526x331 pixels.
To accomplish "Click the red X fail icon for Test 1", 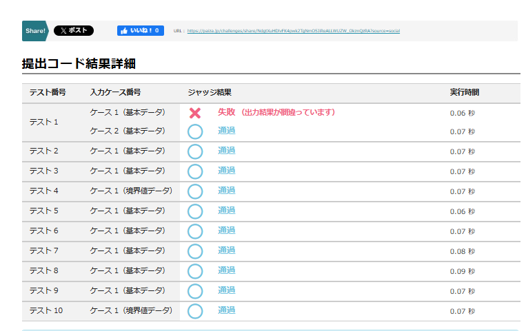I will pos(195,113).
